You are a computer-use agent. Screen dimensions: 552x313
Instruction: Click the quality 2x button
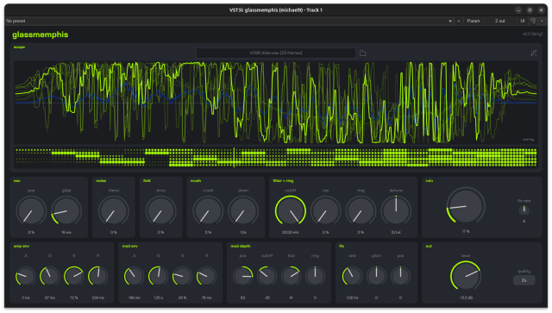524,280
